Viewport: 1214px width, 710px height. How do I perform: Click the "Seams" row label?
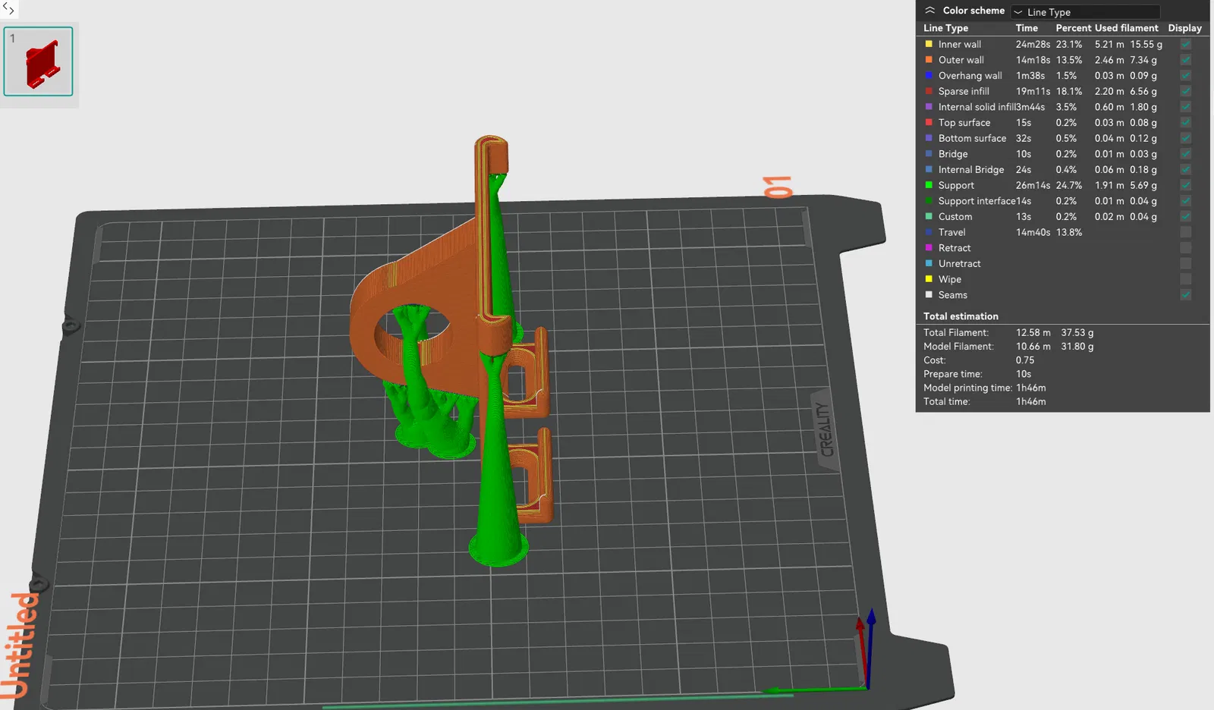(x=953, y=295)
